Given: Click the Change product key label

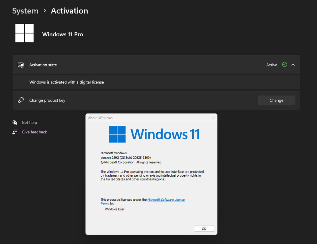Looking at the screenshot, I should click(47, 100).
